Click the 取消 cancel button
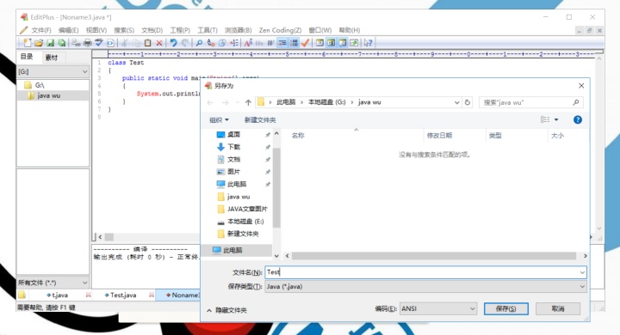 [x=558, y=308]
